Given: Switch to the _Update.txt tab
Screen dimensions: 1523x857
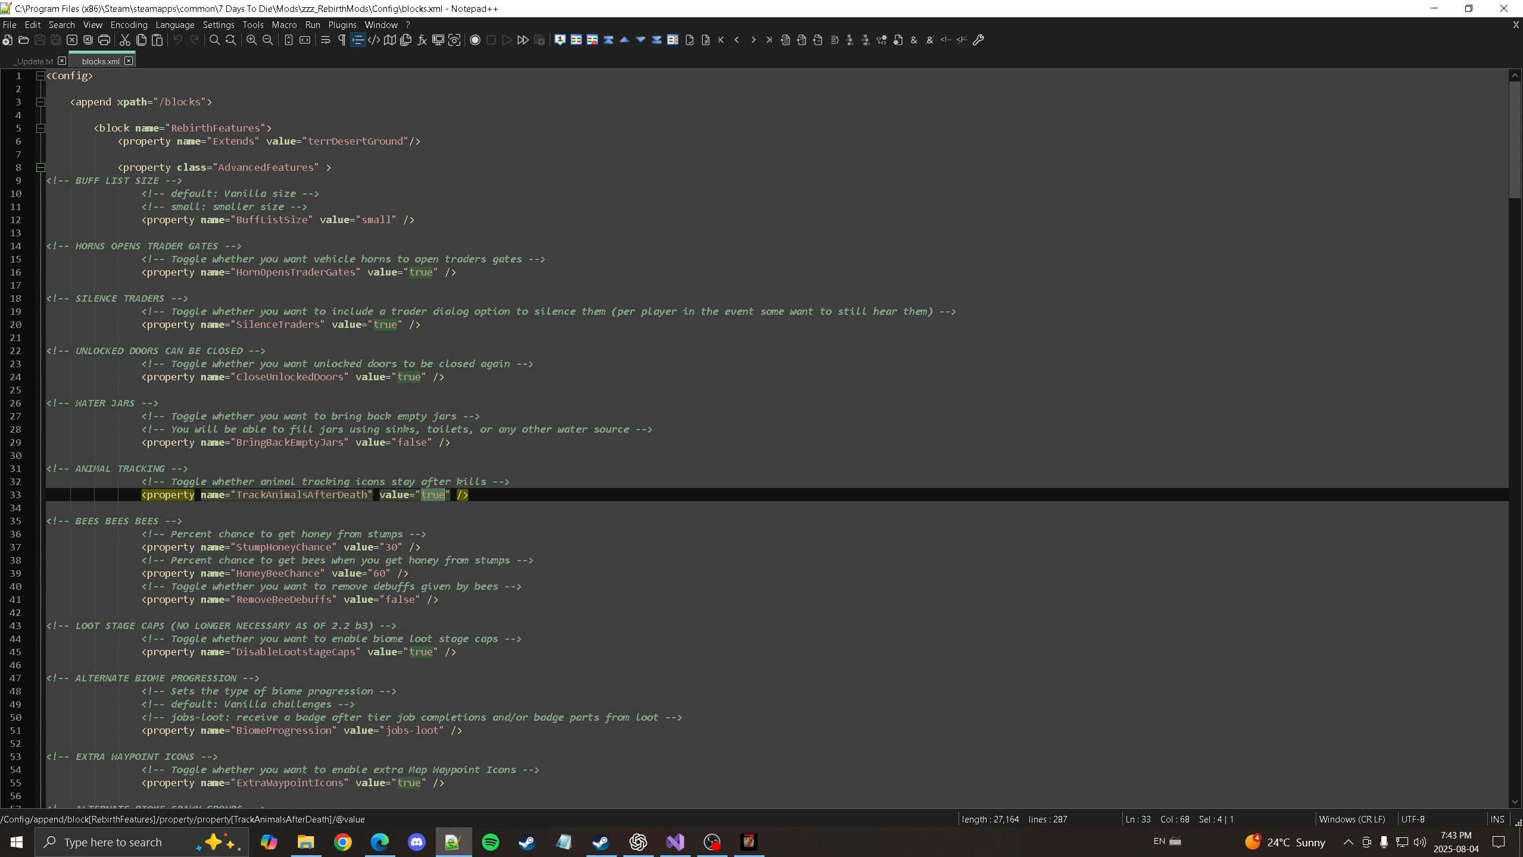Looking at the screenshot, I should pos(34,61).
